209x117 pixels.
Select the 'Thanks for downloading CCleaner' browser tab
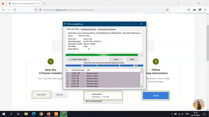[24, 4]
